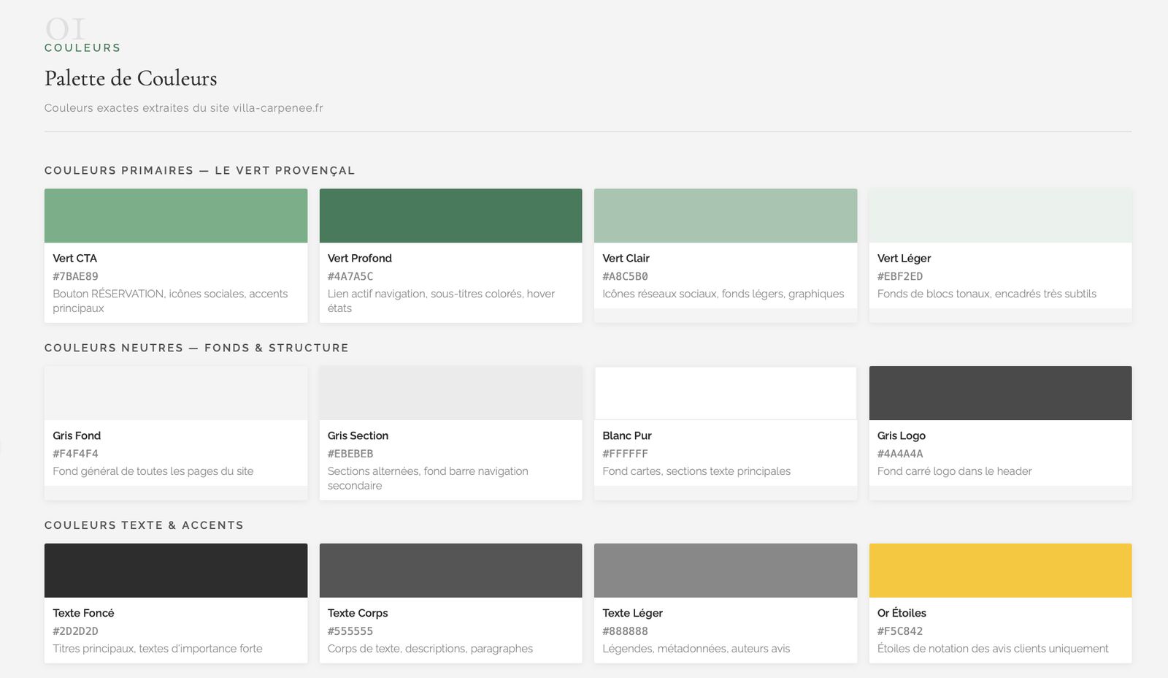Click the Gris Fond color swatch

(x=176, y=393)
